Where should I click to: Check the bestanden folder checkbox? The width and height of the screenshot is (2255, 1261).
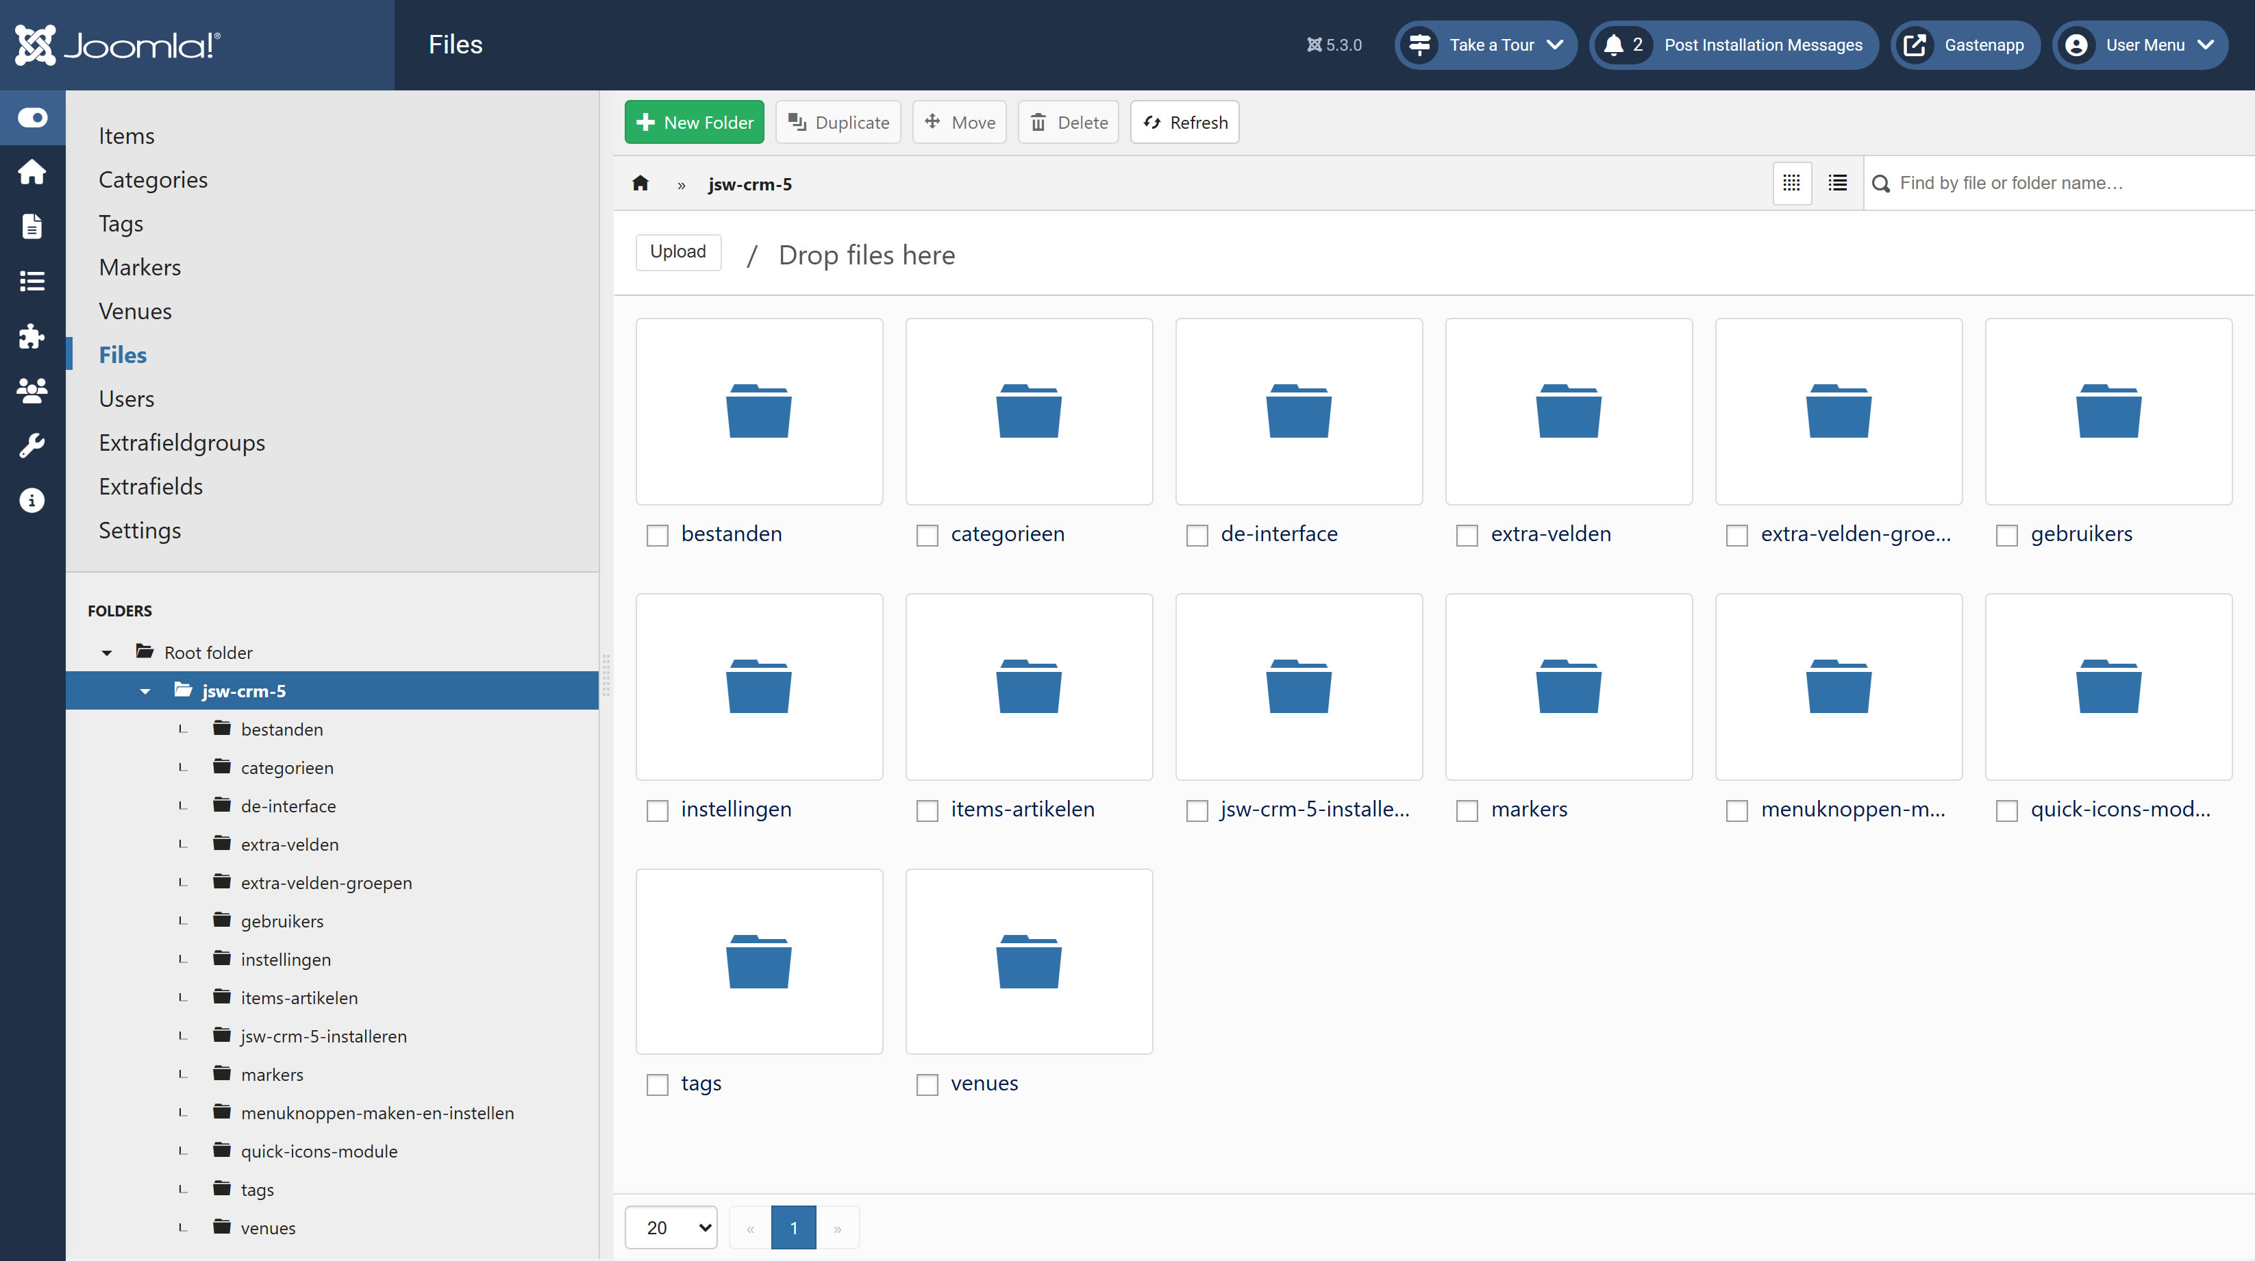pyautogui.click(x=658, y=535)
